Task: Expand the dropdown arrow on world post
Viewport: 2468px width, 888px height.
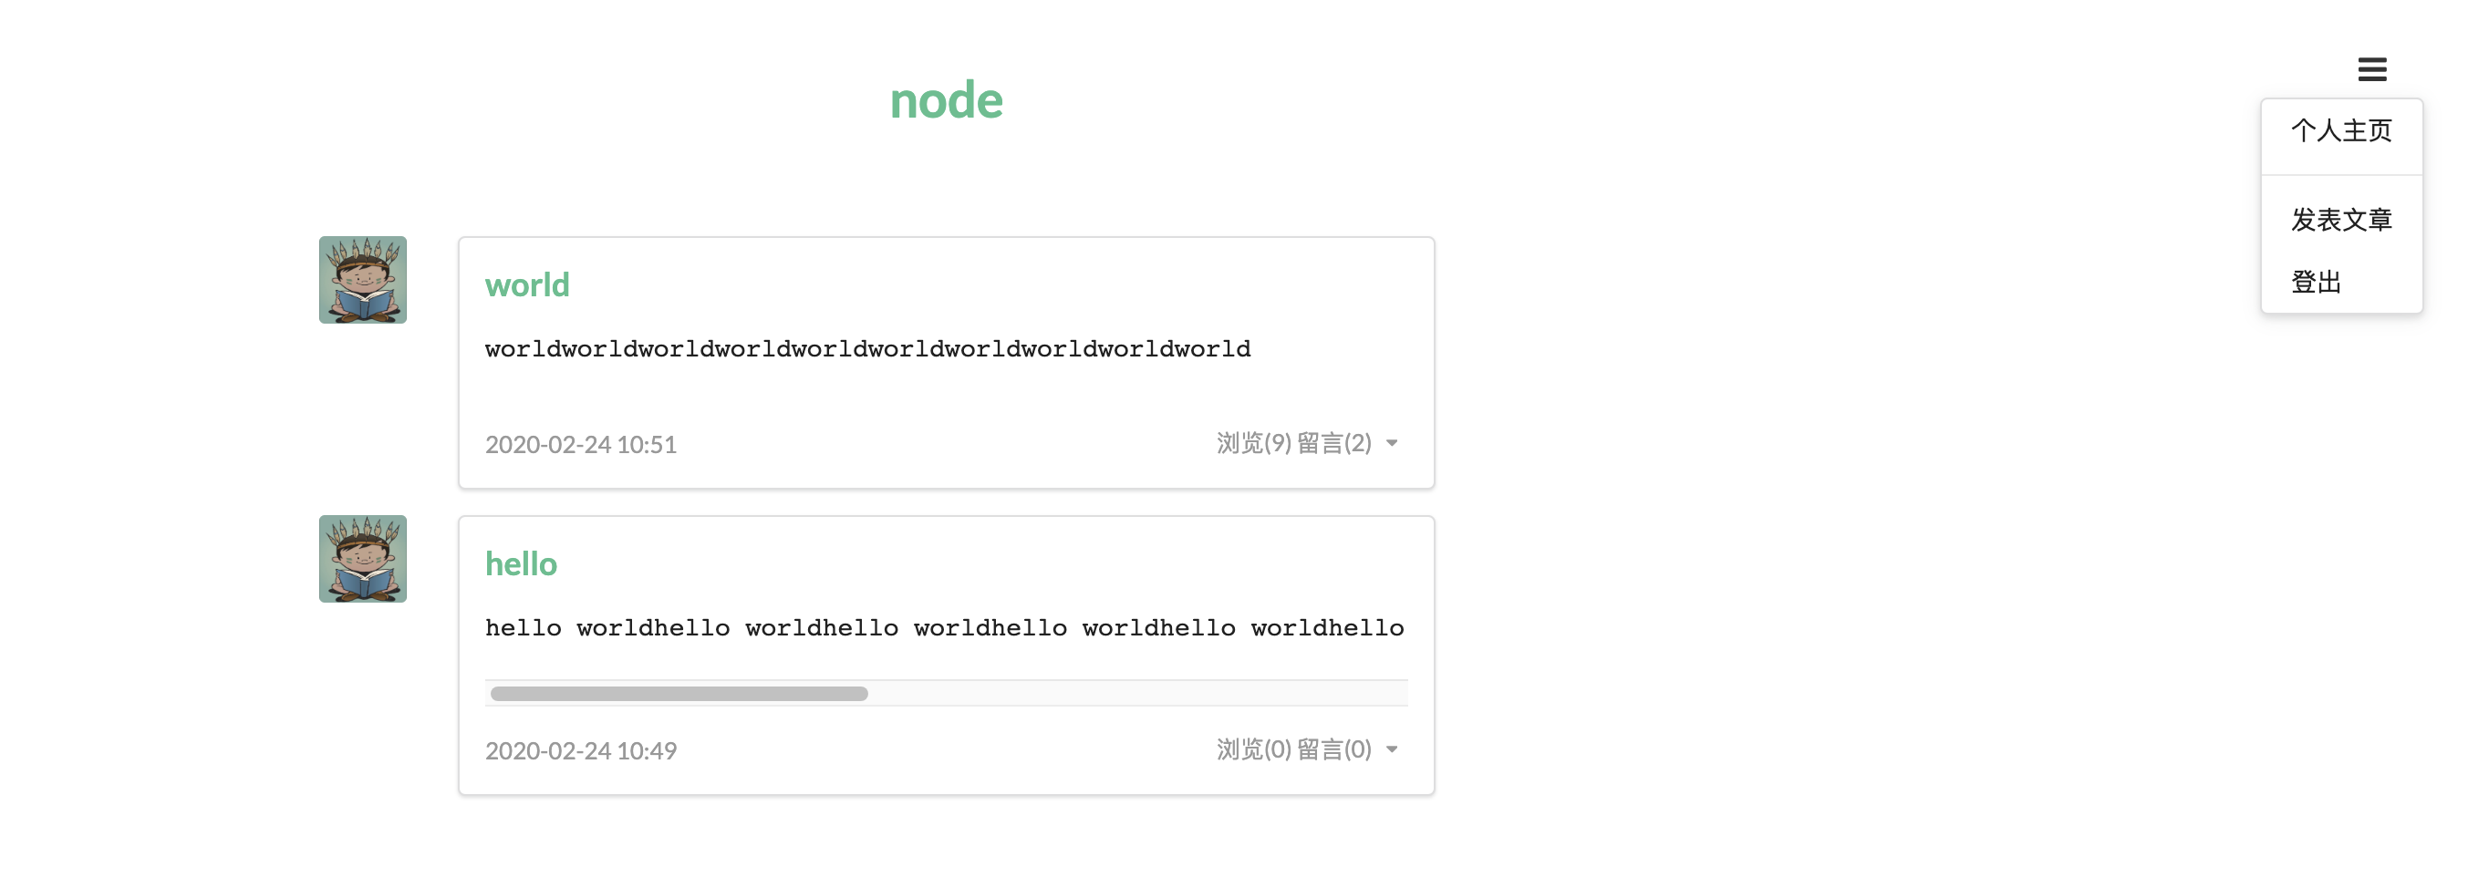Action: pyautogui.click(x=1391, y=443)
